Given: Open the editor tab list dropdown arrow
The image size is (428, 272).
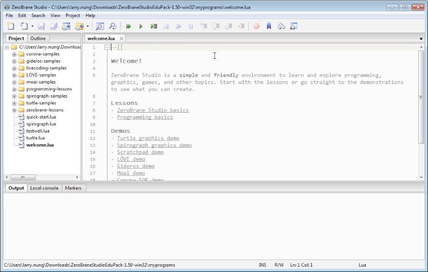Looking at the screenshot, I should coord(421,39).
